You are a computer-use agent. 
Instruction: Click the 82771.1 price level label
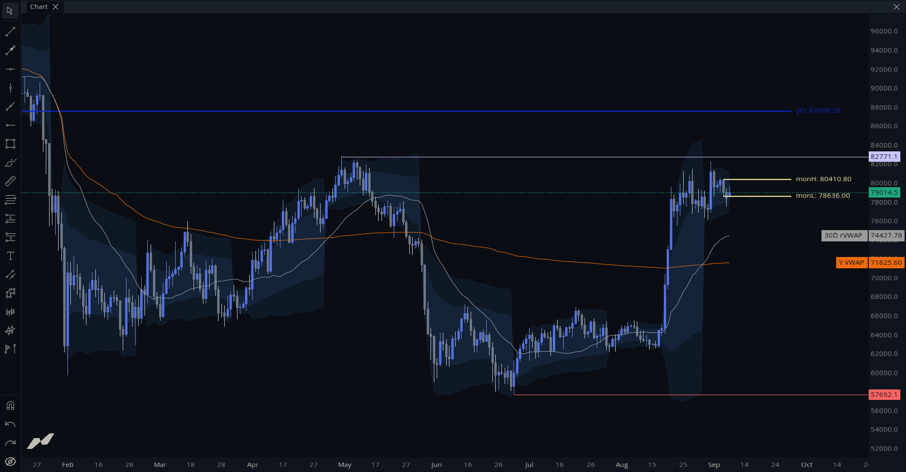coord(884,157)
